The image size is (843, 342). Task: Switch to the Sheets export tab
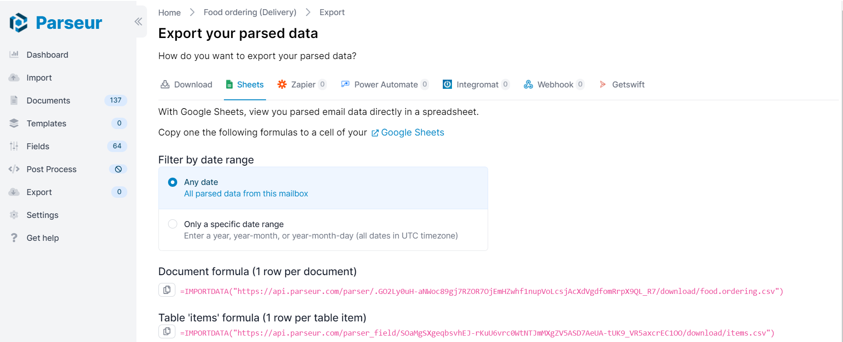pos(245,84)
